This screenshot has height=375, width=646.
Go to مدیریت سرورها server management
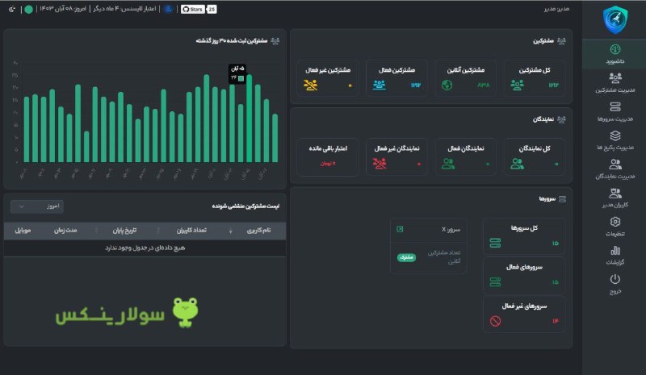(615, 111)
